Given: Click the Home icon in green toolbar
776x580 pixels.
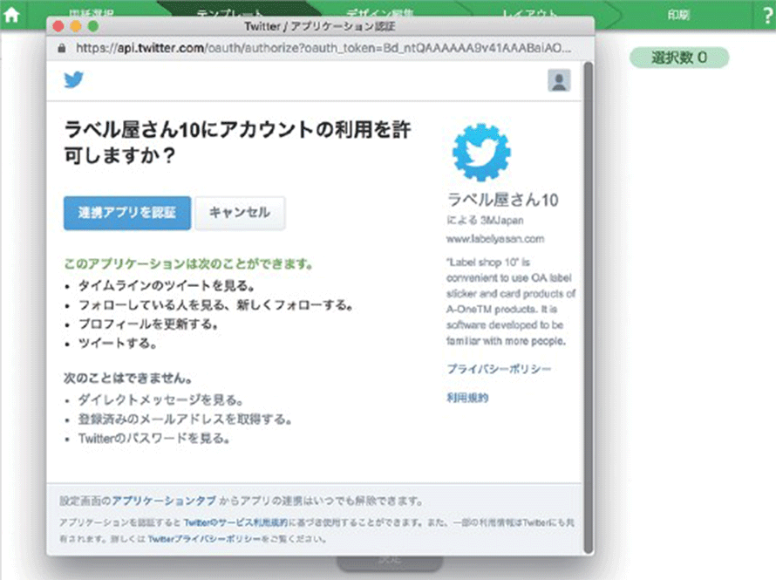Looking at the screenshot, I should (x=12, y=14).
